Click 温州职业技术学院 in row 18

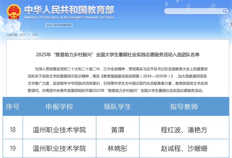(59, 130)
